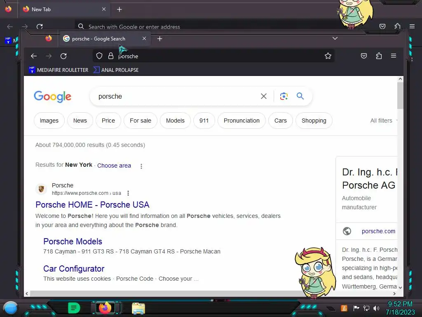Open network icon in system tray
Viewport: 422px width, 317px height.
[x=366, y=308]
